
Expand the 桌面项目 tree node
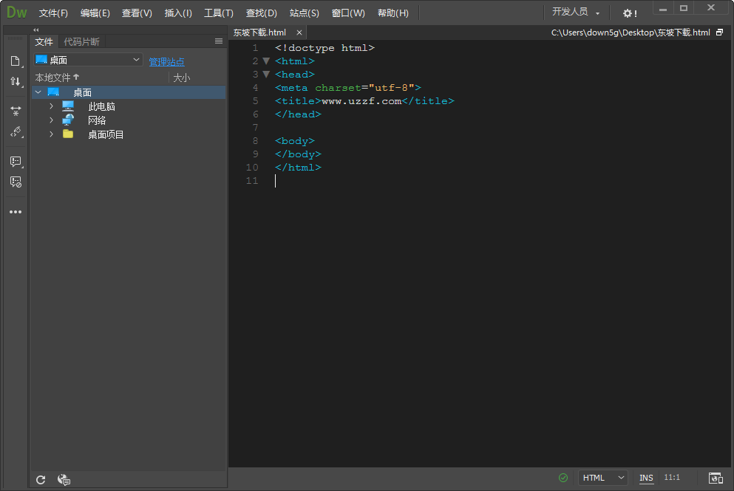pos(52,134)
